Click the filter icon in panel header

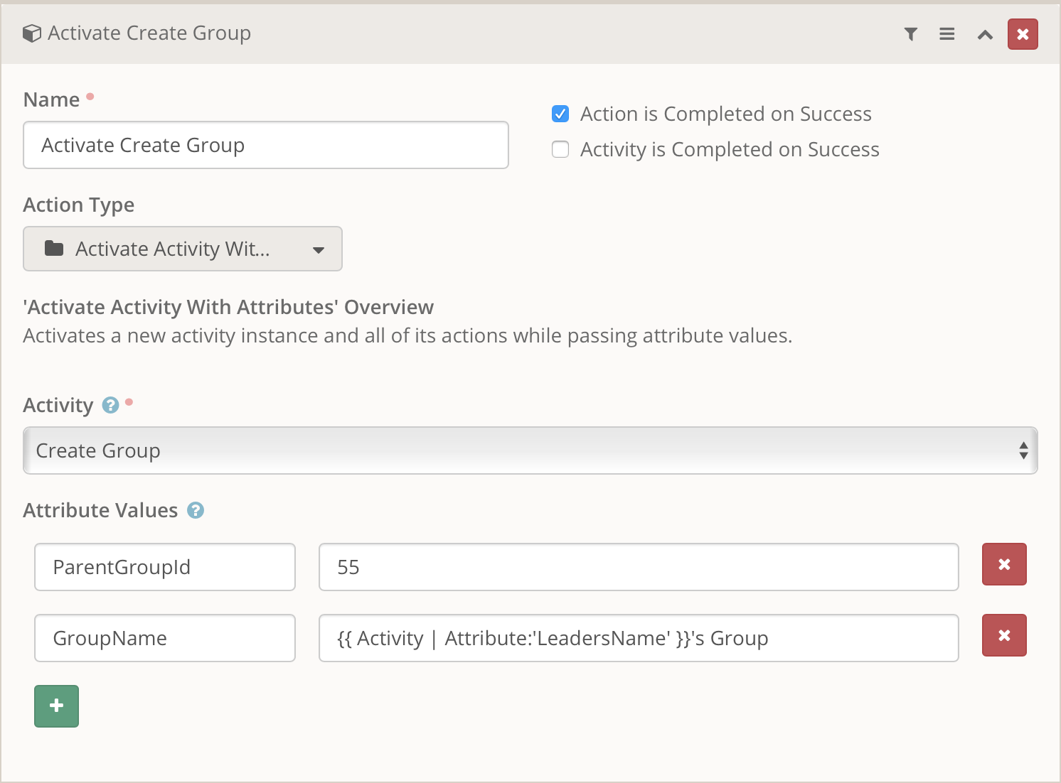pos(910,34)
